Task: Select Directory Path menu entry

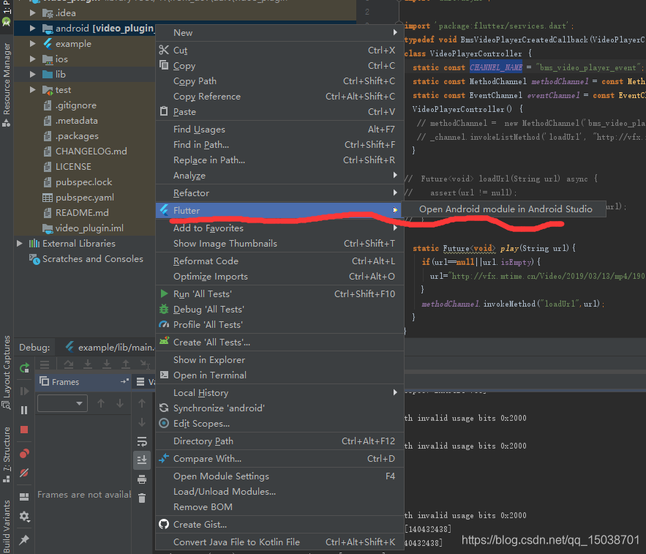Action: click(279, 441)
